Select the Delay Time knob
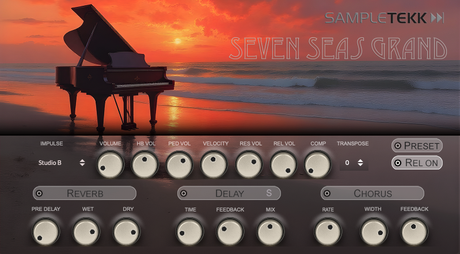The image size is (460, 254). [190, 232]
